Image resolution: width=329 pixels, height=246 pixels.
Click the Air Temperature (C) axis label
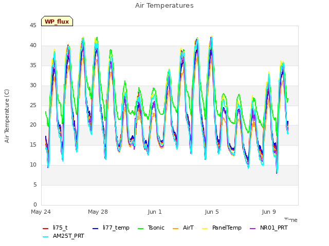7,116
